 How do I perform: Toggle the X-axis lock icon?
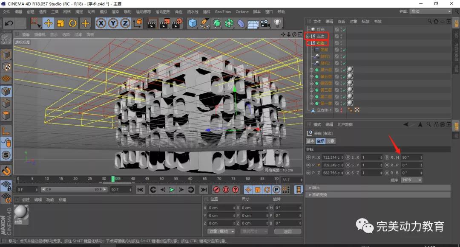click(x=101, y=23)
